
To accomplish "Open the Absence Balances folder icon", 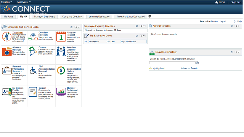I will 7,51.
